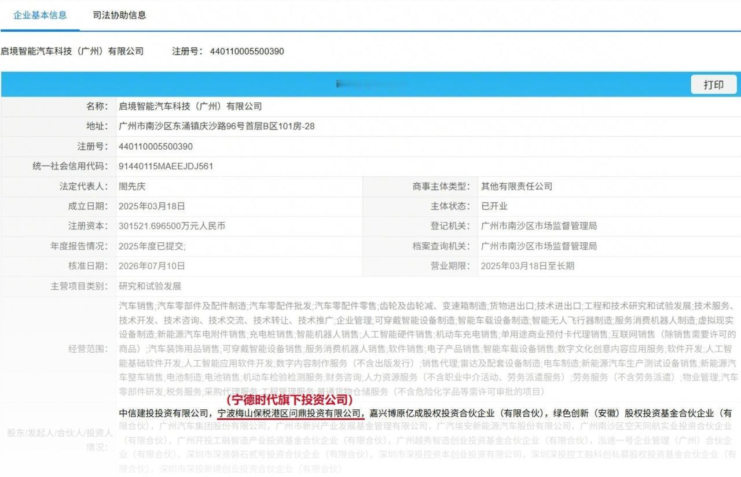Select the 注册号 table value 440110005500390
The width and height of the screenshot is (741, 477).
[156, 146]
